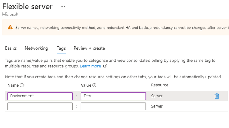Click the info icon next to Name
The width and height of the screenshot is (229, 128).
22,85
